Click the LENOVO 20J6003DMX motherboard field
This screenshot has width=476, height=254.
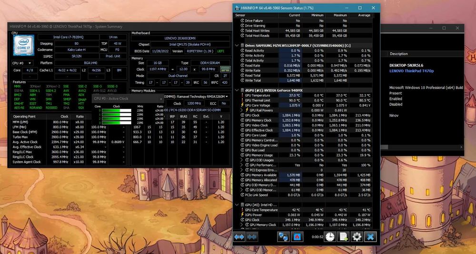pos(180,38)
